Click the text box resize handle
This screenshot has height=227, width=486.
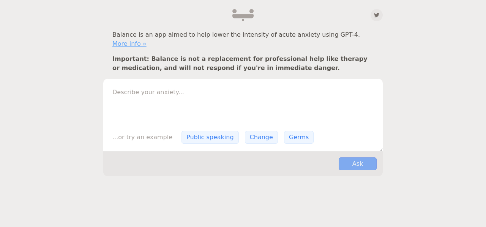pos(381,149)
